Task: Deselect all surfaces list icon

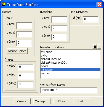Action: (99, 47)
